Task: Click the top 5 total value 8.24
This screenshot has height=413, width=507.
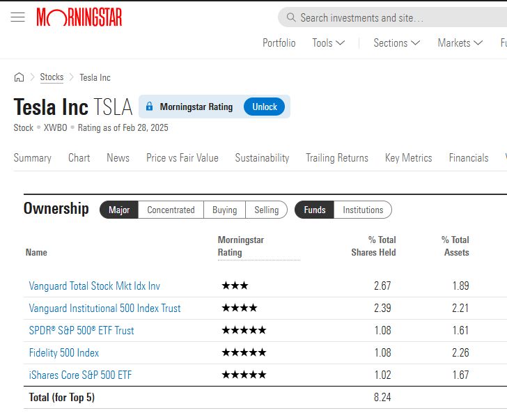Action: coord(382,398)
